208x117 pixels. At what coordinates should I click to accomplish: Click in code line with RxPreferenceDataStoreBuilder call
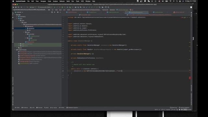coord(98,71)
